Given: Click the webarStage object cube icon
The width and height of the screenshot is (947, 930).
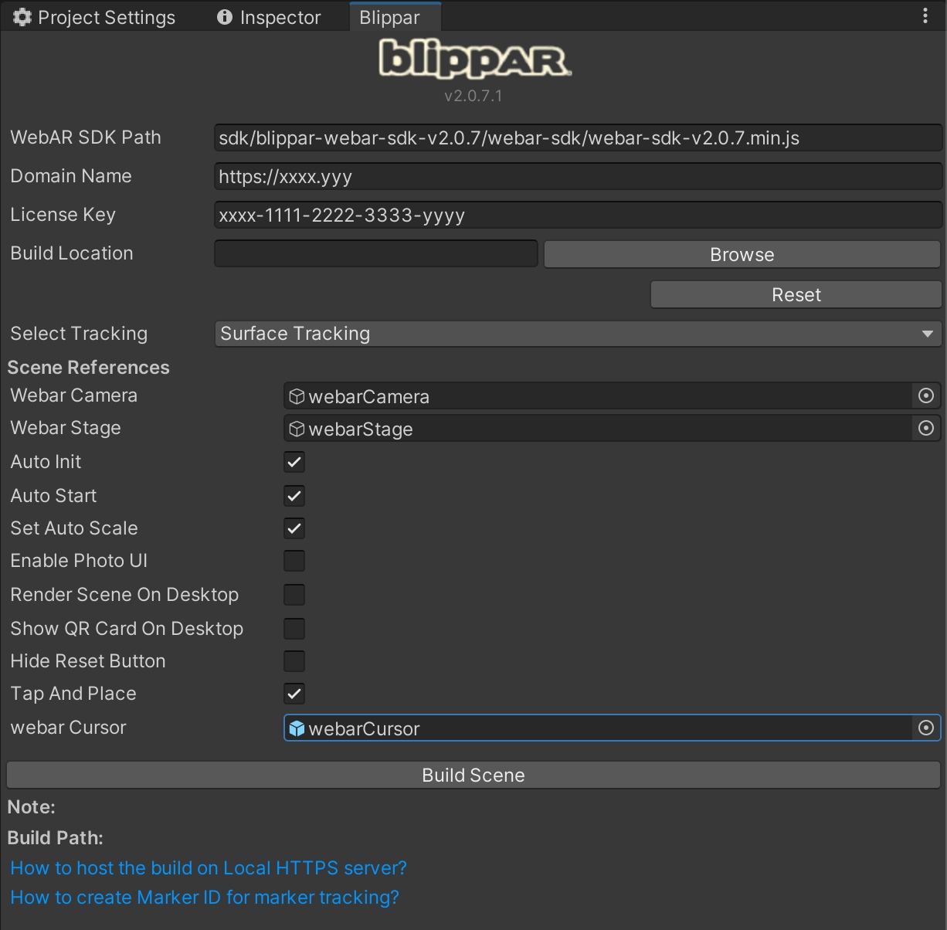Looking at the screenshot, I should (297, 429).
